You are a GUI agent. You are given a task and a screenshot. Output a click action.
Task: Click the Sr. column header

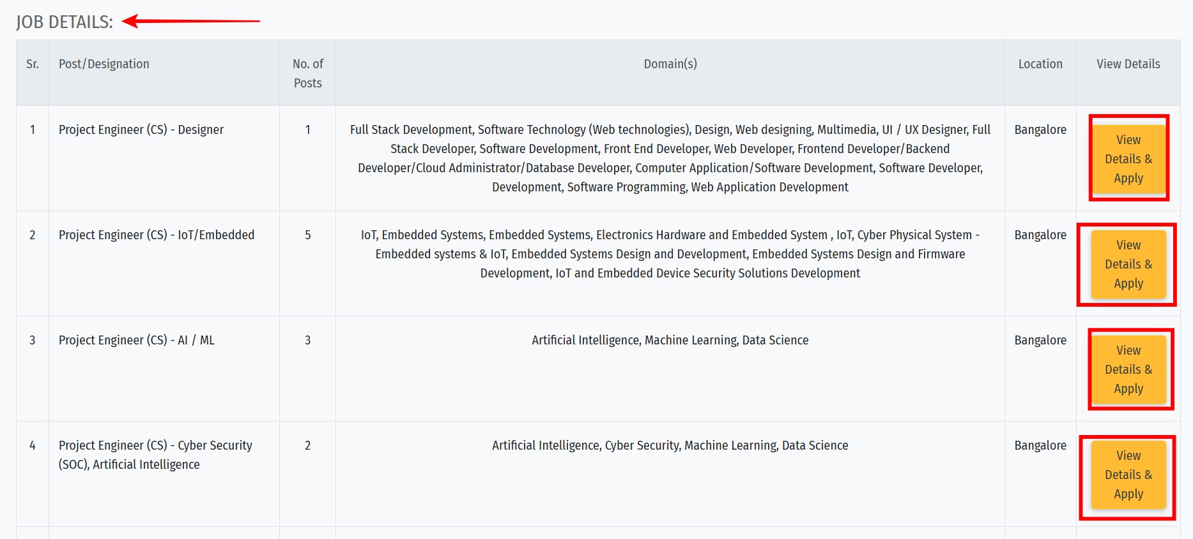(x=33, y=64)
